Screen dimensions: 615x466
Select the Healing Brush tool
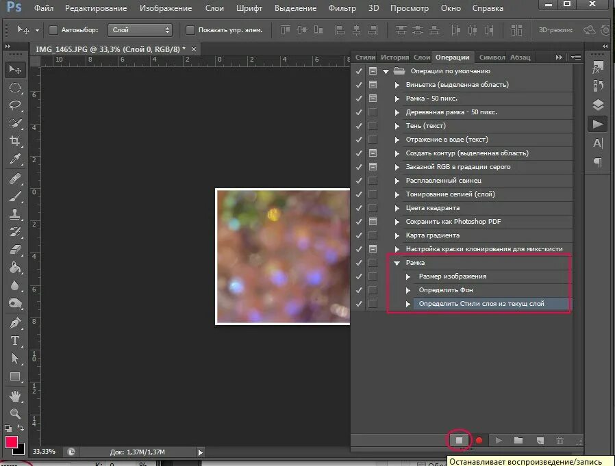click(x=15, y=179)
